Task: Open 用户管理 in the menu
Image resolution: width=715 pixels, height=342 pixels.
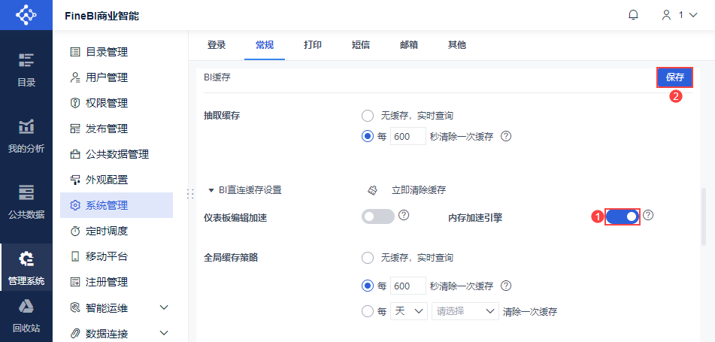Action: (106, 77)
